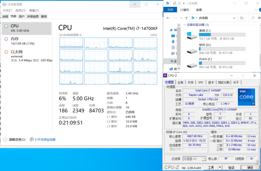This screenshot has height=171, width=261.
Task: Refresh the File Explorer view
Action: (242, 18)
